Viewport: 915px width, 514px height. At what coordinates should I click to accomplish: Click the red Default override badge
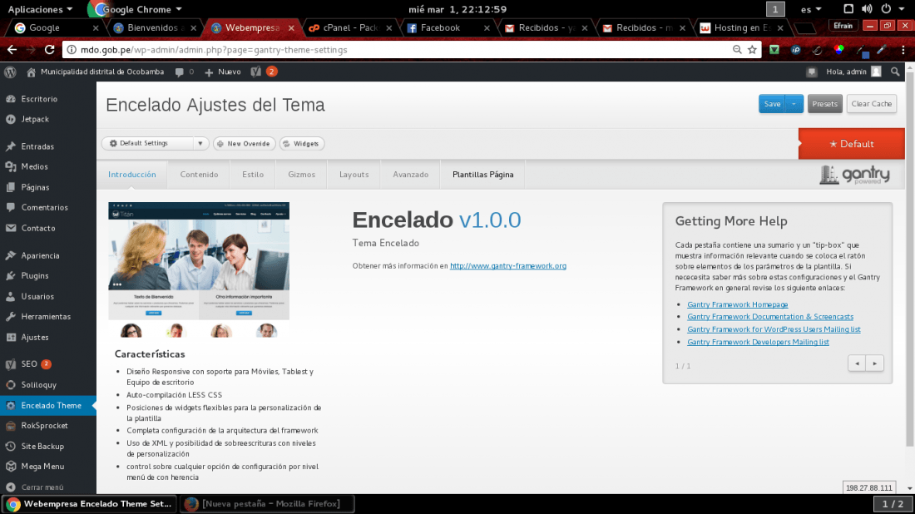[852, 144]
